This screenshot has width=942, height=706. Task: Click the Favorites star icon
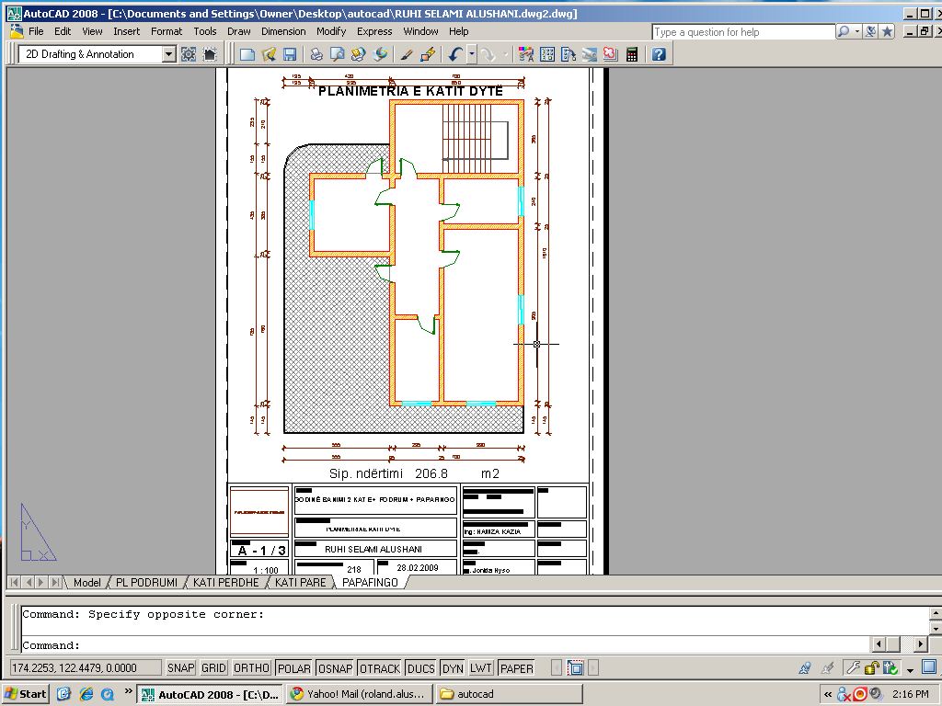(x=887, y=31)
